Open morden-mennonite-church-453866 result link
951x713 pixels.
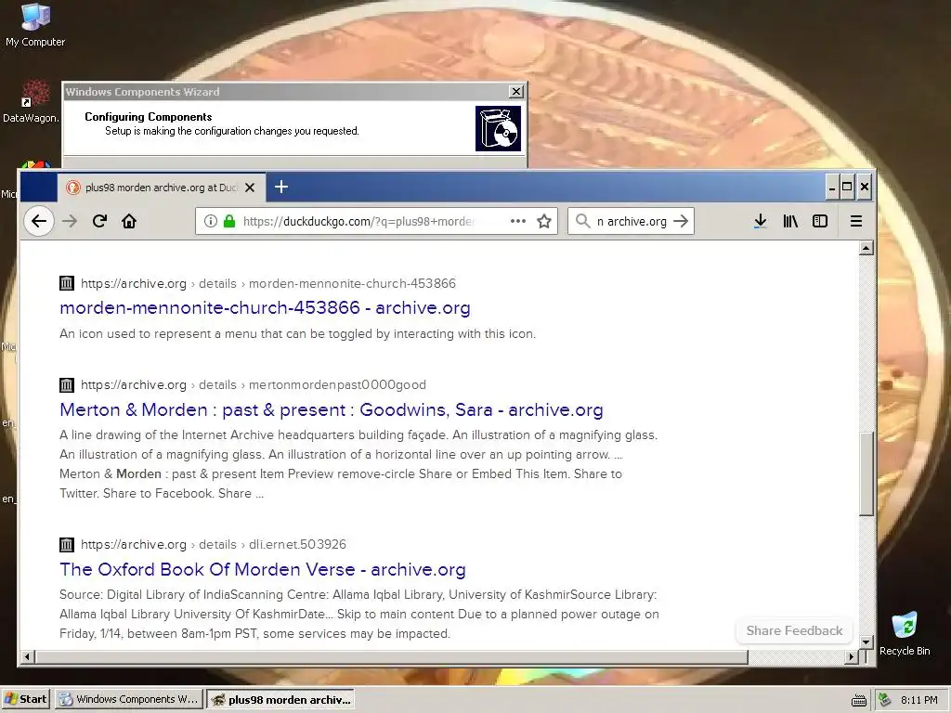pyautogui.click(x=265, y=307)
